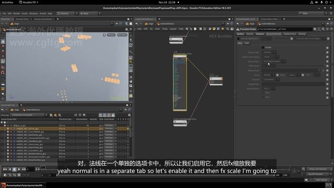This screenshot has height=188, width=334.
Task: Click the Auto Update button in the status bar
Action: click(x=321, y=180)
